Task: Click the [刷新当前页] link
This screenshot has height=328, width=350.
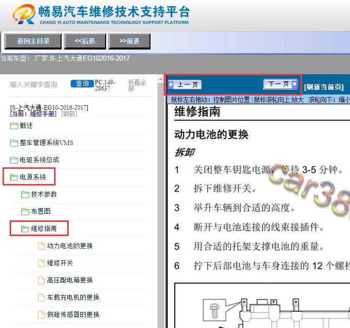Action: point(324,87)
